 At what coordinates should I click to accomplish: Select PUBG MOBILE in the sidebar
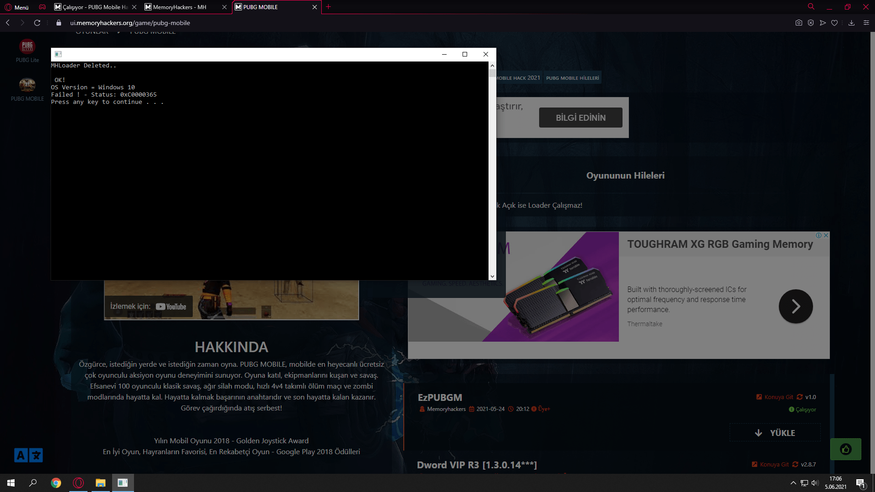(x=27, y=89)
